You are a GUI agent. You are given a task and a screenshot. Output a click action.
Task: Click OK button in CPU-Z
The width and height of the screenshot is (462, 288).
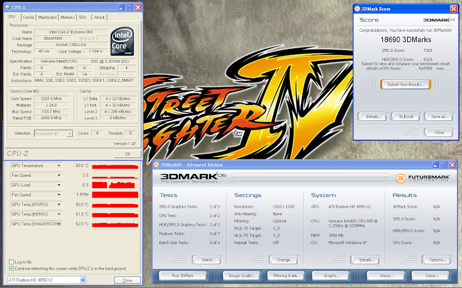pos(128,154)
